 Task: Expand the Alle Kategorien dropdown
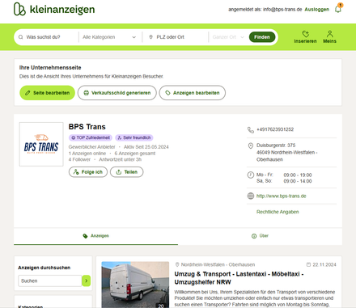click(110, 37)
